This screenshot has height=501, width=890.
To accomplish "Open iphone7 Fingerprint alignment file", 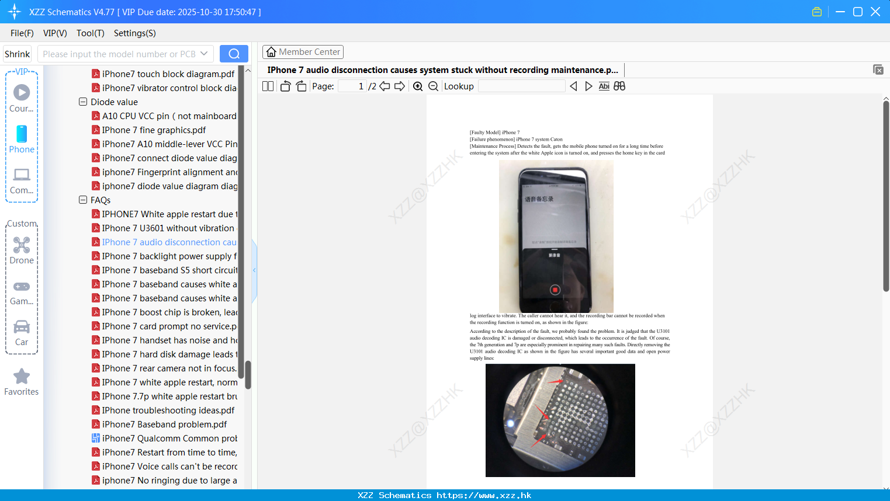I will [169, 172].
